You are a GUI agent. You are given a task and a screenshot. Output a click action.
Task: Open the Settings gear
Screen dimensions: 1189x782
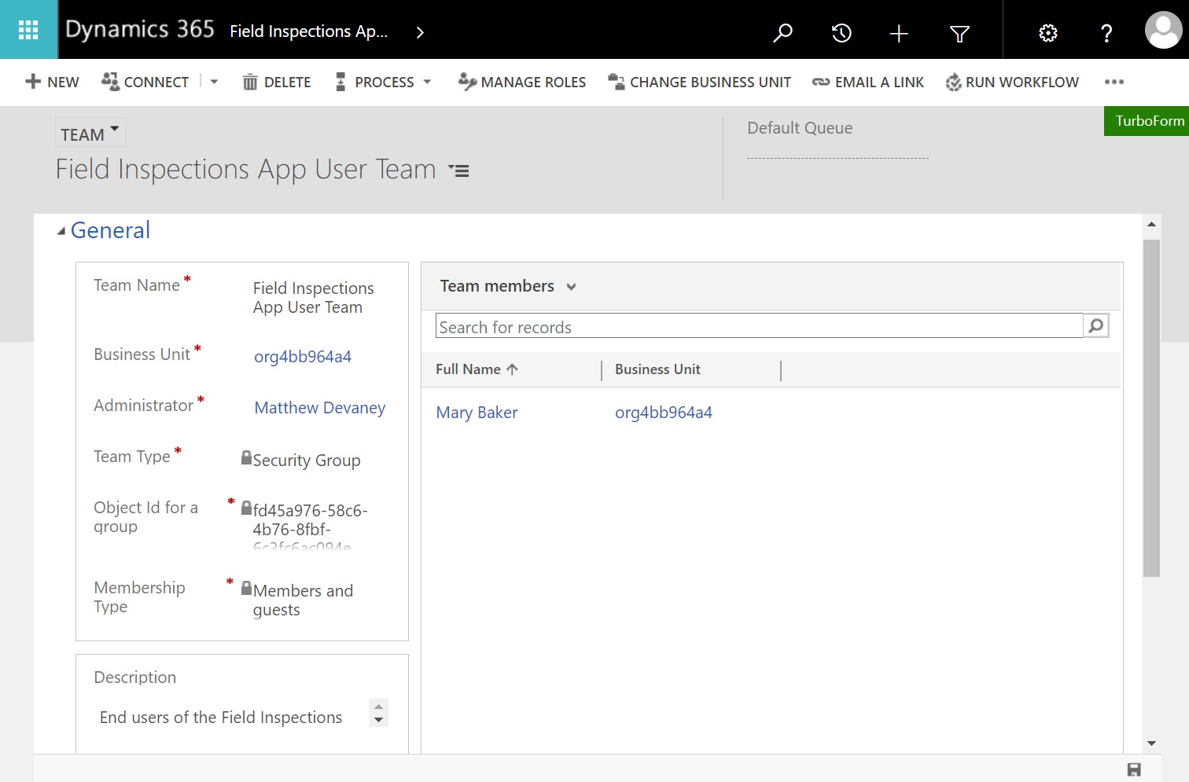[1047, 33]
